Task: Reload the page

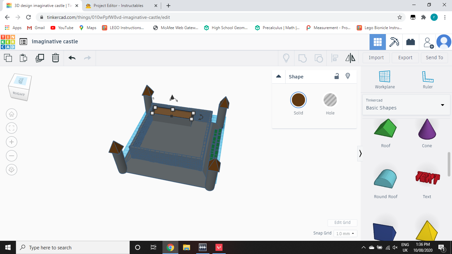Action: click(28, 17)
